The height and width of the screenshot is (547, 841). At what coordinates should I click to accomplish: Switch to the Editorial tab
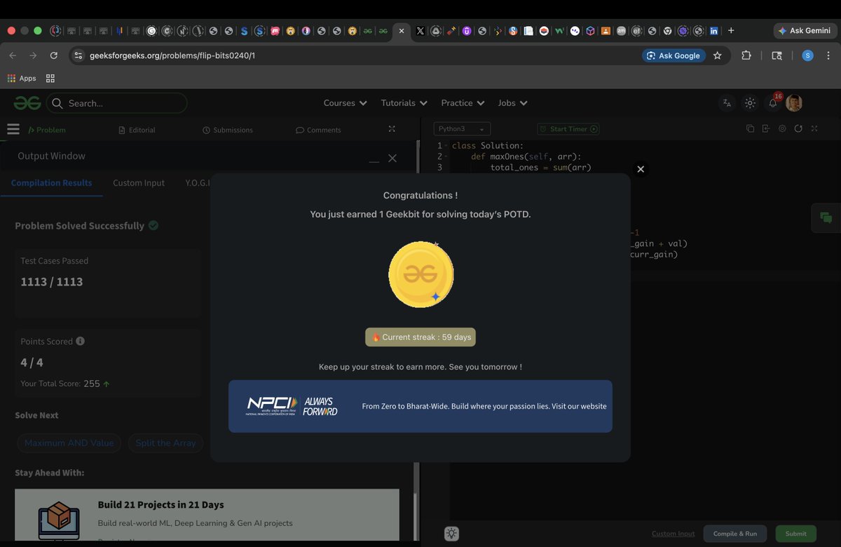point(137,130)
